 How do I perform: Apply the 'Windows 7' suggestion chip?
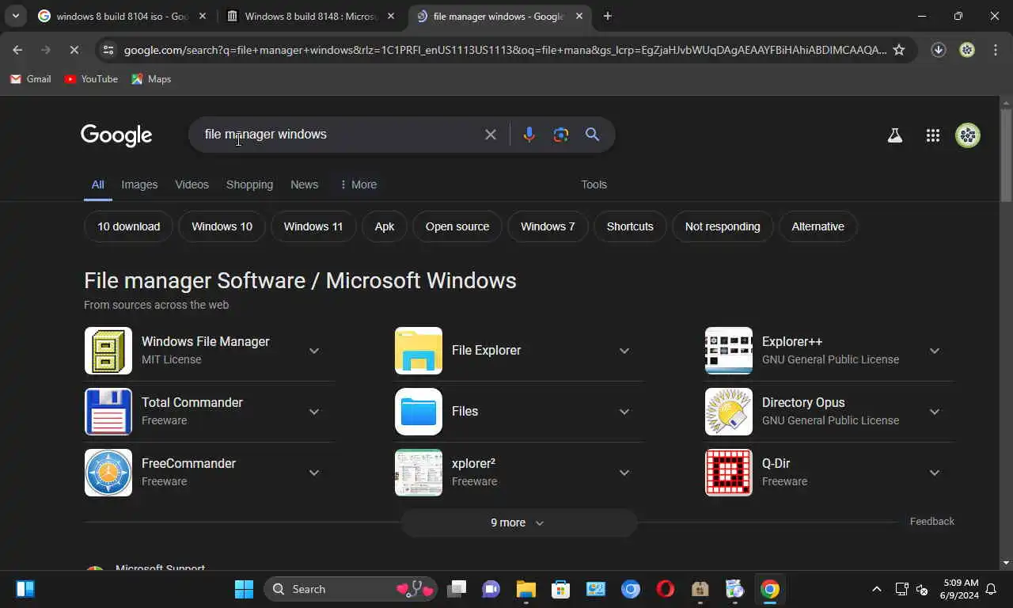pyautogui.click(x=548, y=226)
